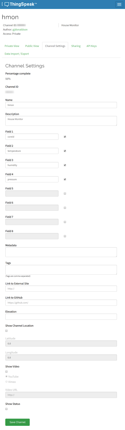Open author gjdonaldson profile link
This screenshot has height=430, width=125.
tap(20, 30)
